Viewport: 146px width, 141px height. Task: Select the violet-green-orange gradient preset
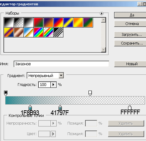coord(88,22)
